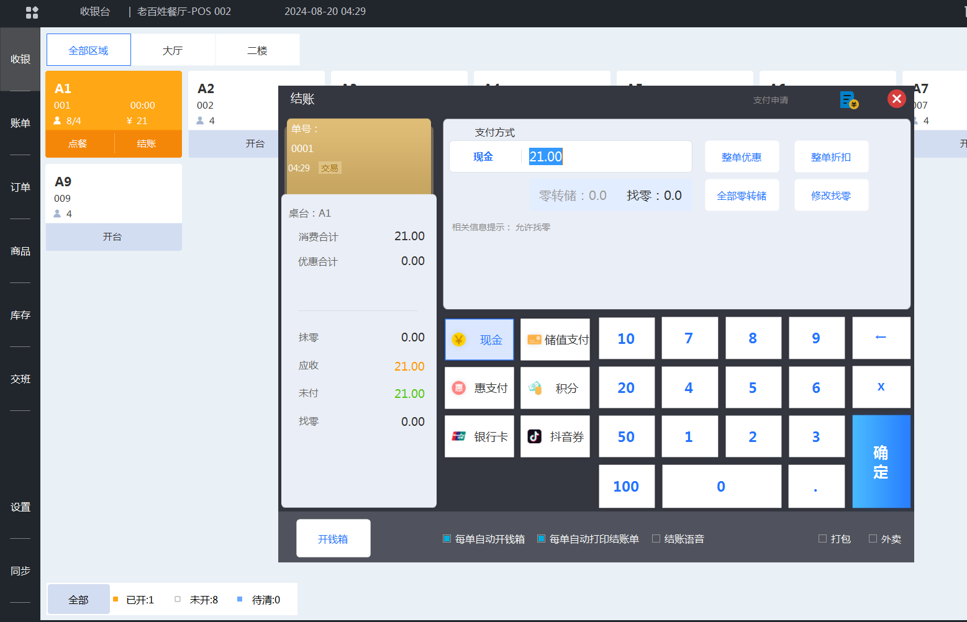The height and width of the screenshot is (622, 967).
Task: Tap digit 3 on keypad
Action: point(816,436)
